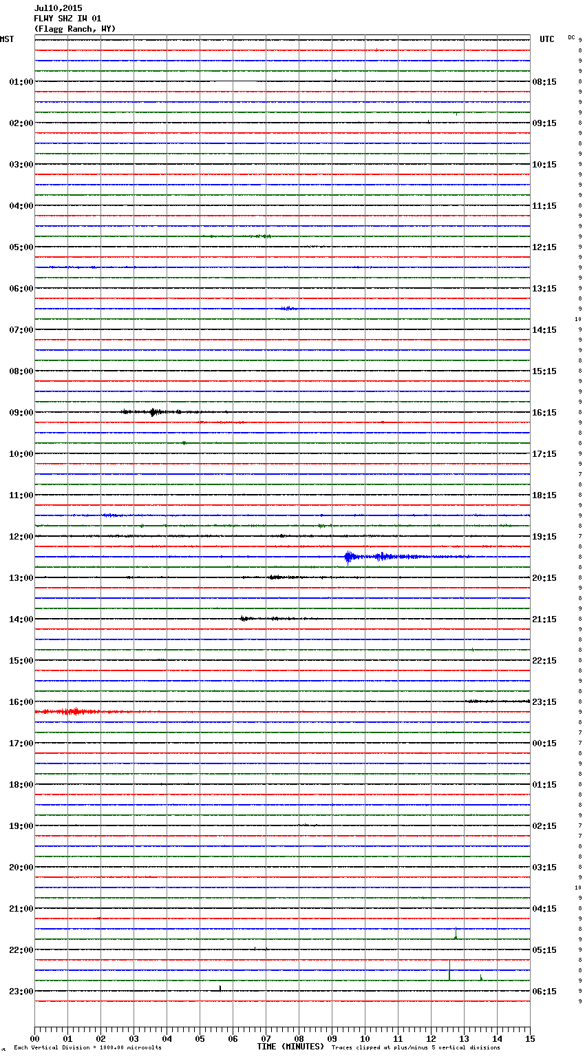Click the small green blip below the 09:00 event
This screenshot has width=585, height=1057.
point(184,443)
